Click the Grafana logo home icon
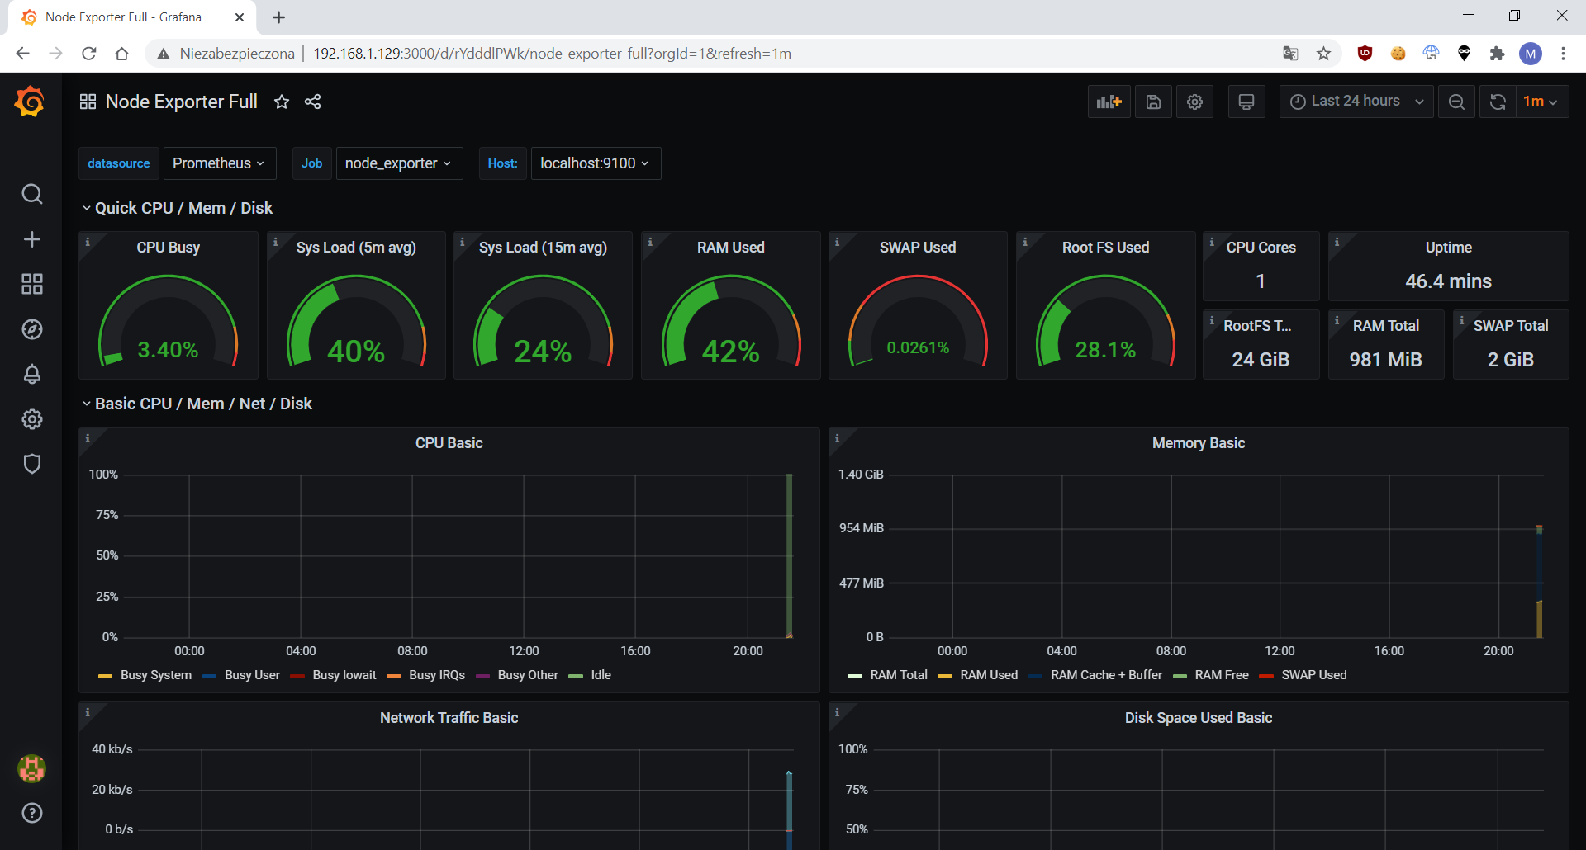Image resolution: width=1586 pixels, height=850 pixels. [x=31, y=102]
